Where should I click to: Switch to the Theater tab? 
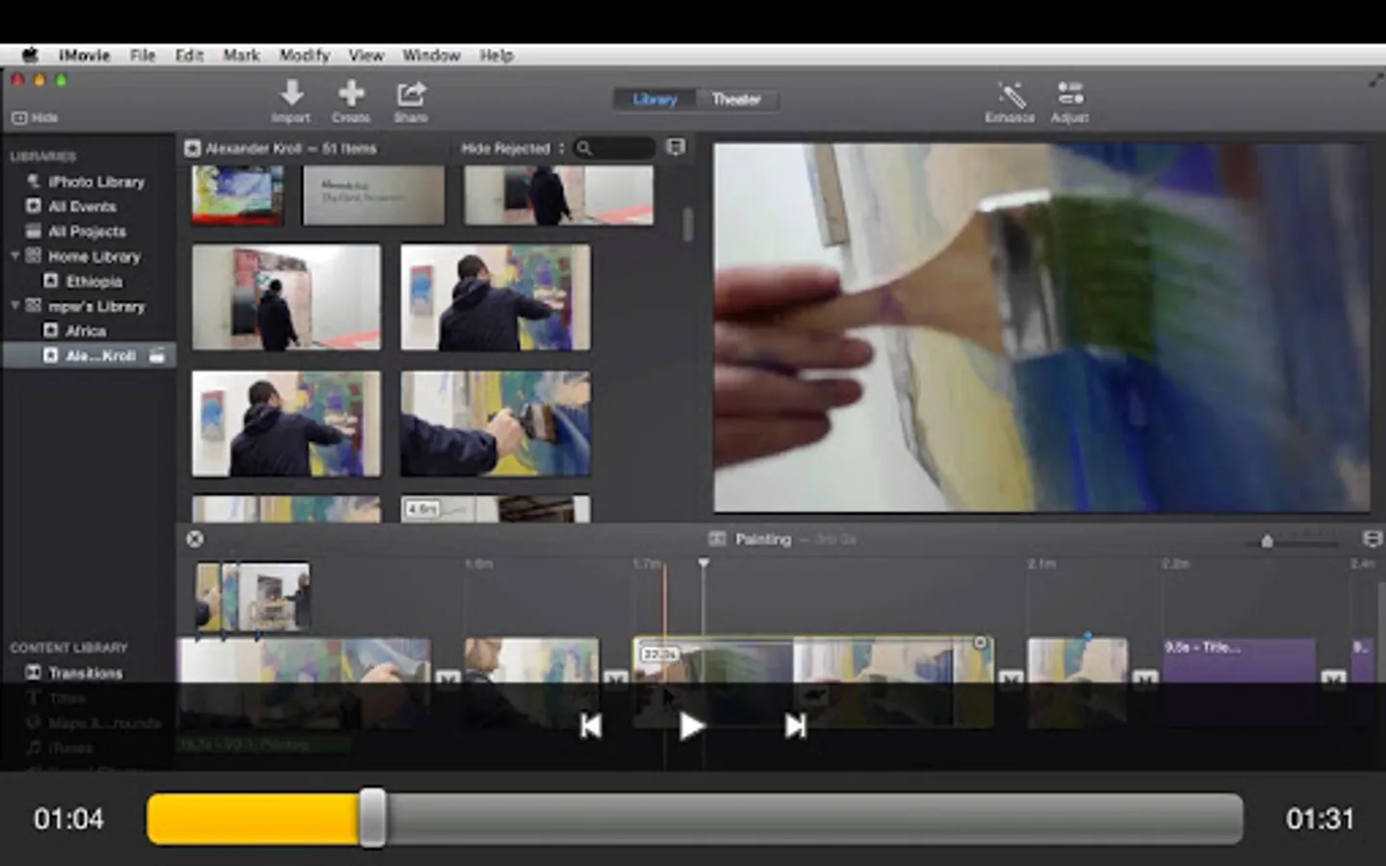[735, 99]
